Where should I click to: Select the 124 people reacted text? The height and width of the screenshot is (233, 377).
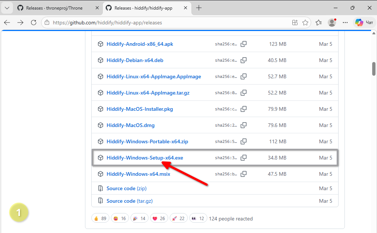coord(231,219)
